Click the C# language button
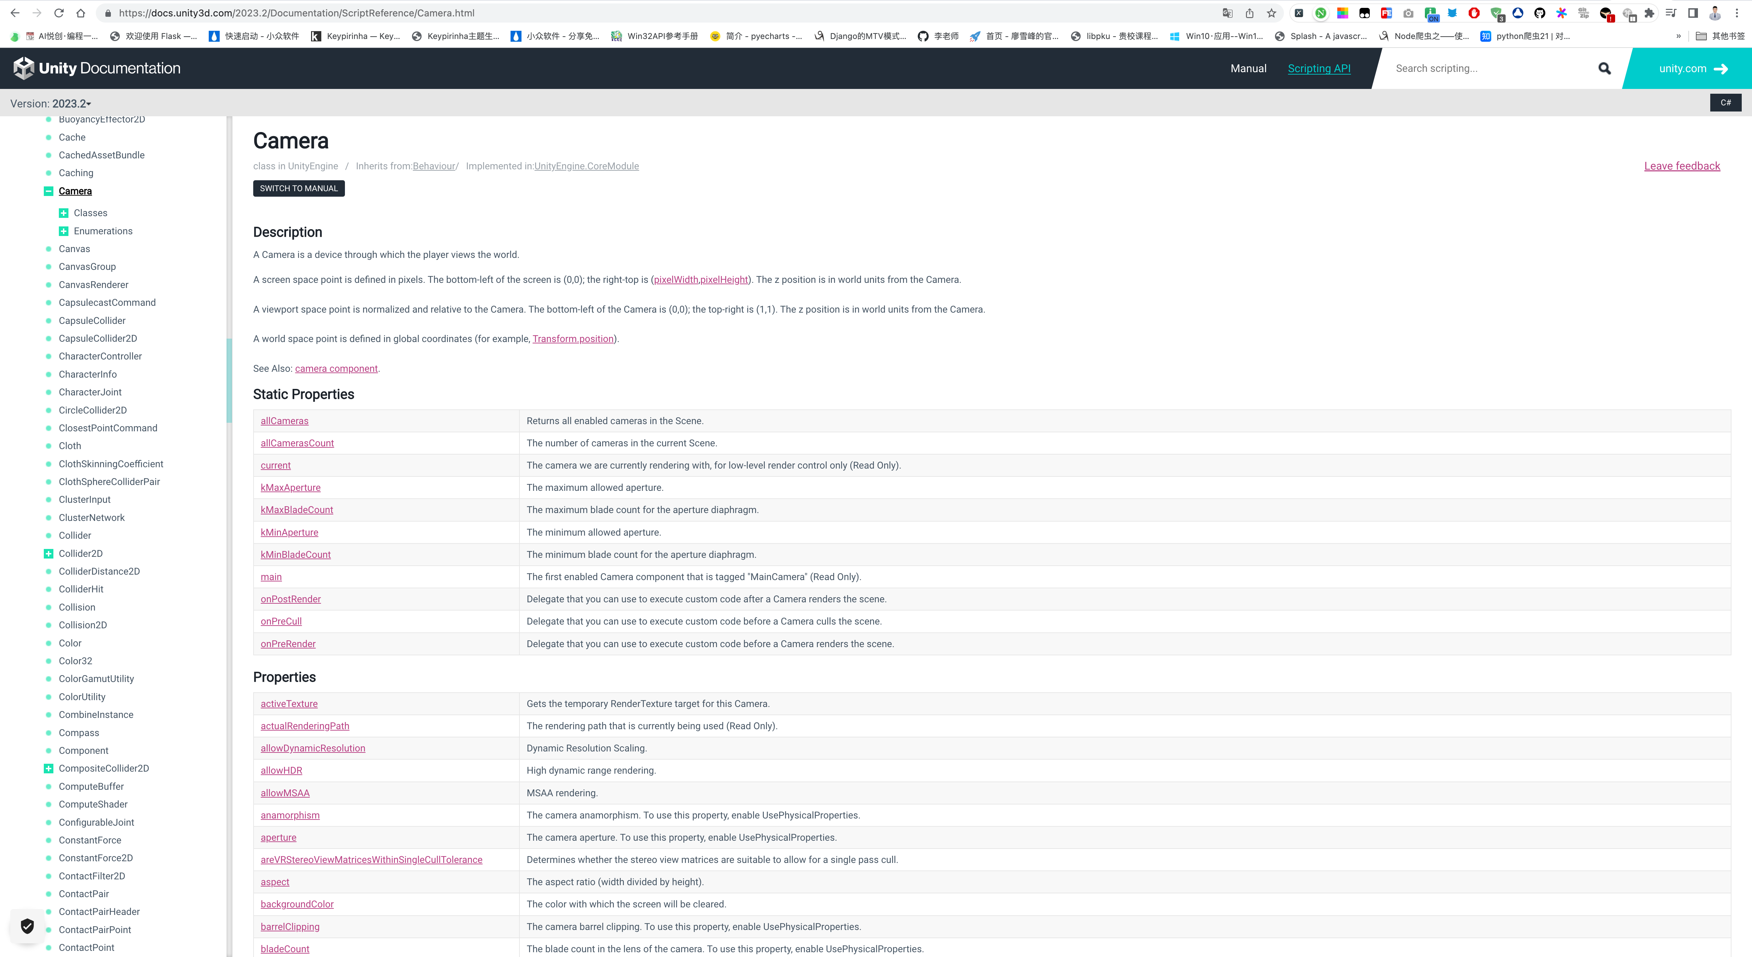This screenshot has width=1752, height=957. click(1725, 103)
